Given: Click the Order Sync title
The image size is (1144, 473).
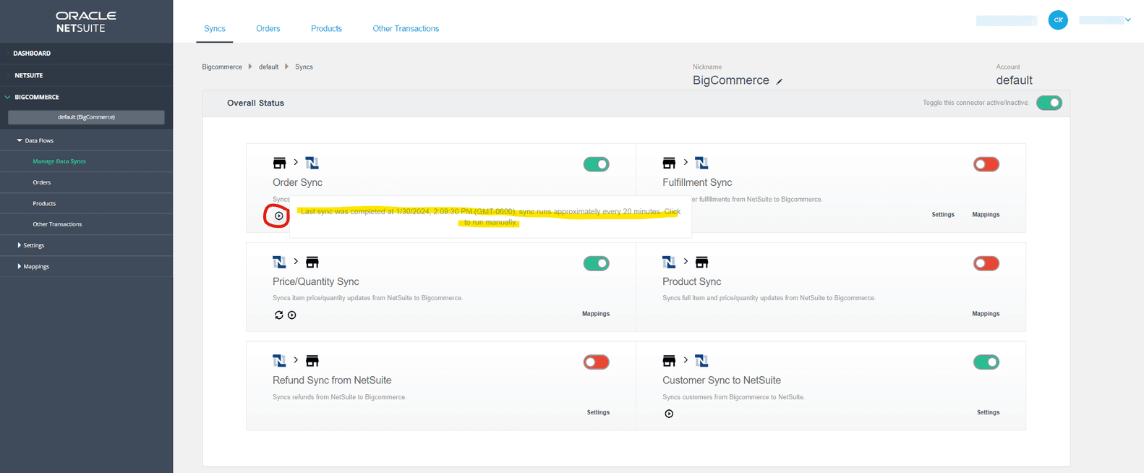Looking at the screenshot, I should click(x=297, y=182).
